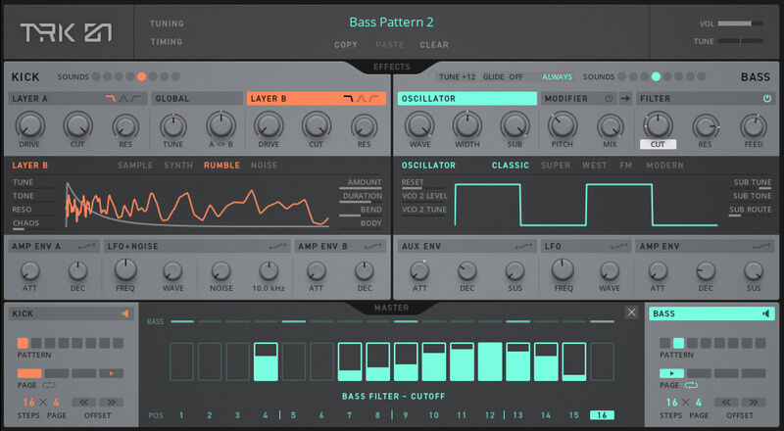Choose the first Kick pattern slot
The height and width of the screenshot is (431, 784).
(23, 343)
